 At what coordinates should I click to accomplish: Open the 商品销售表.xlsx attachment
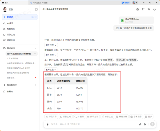(136, 20)
